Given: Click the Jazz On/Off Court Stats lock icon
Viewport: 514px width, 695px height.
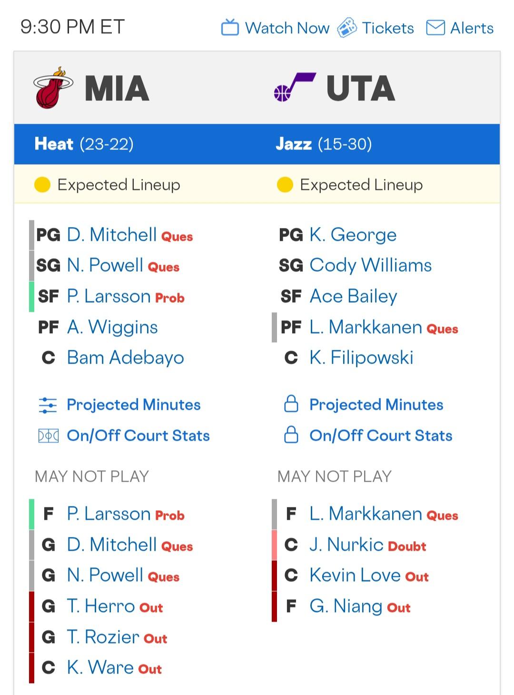Looking at the screenshot, I should (291, 435).
